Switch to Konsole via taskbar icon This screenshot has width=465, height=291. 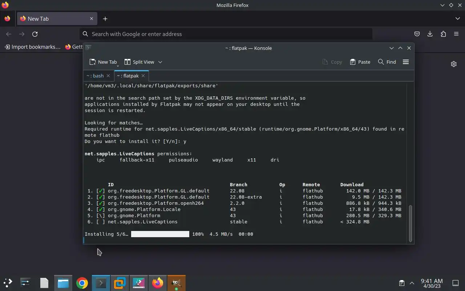tap(101, 283)
